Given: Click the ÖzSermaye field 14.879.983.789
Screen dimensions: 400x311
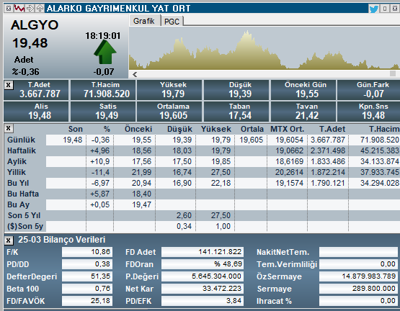Looking at the screenshot, I should coord(358,276).
